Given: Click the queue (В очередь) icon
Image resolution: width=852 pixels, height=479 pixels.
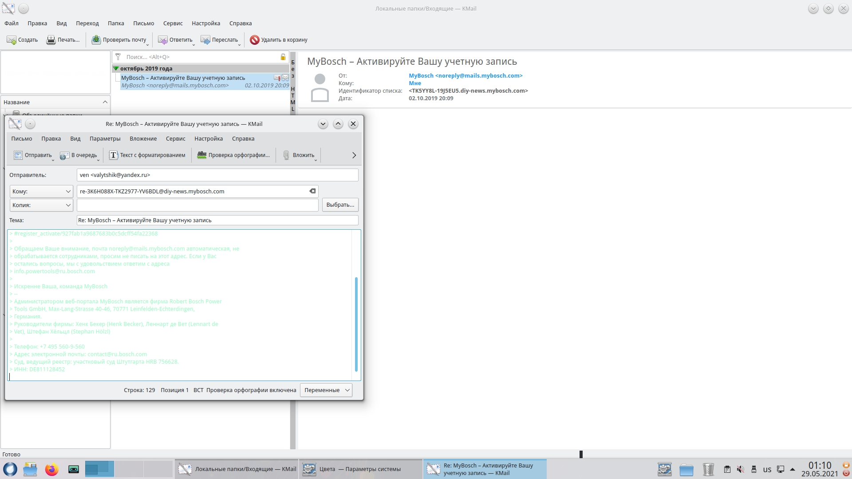Looking at the screenshot, I should coord(65,155).
